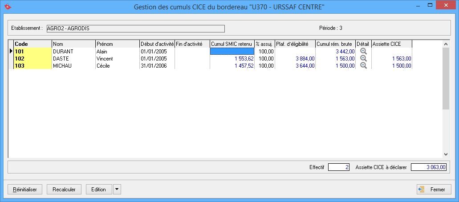This screenshot has height=202, width=459.
Task: Open detail magnifier for DASTE Vincent
Action: (x=363, y=58)
